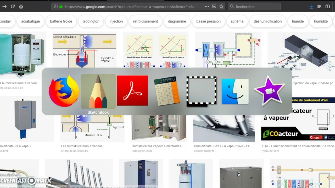Image resolution: width=335 pixels, height=188 pixels.
Task: Select the déshumidification filter chip
Action: click(268, 21)
